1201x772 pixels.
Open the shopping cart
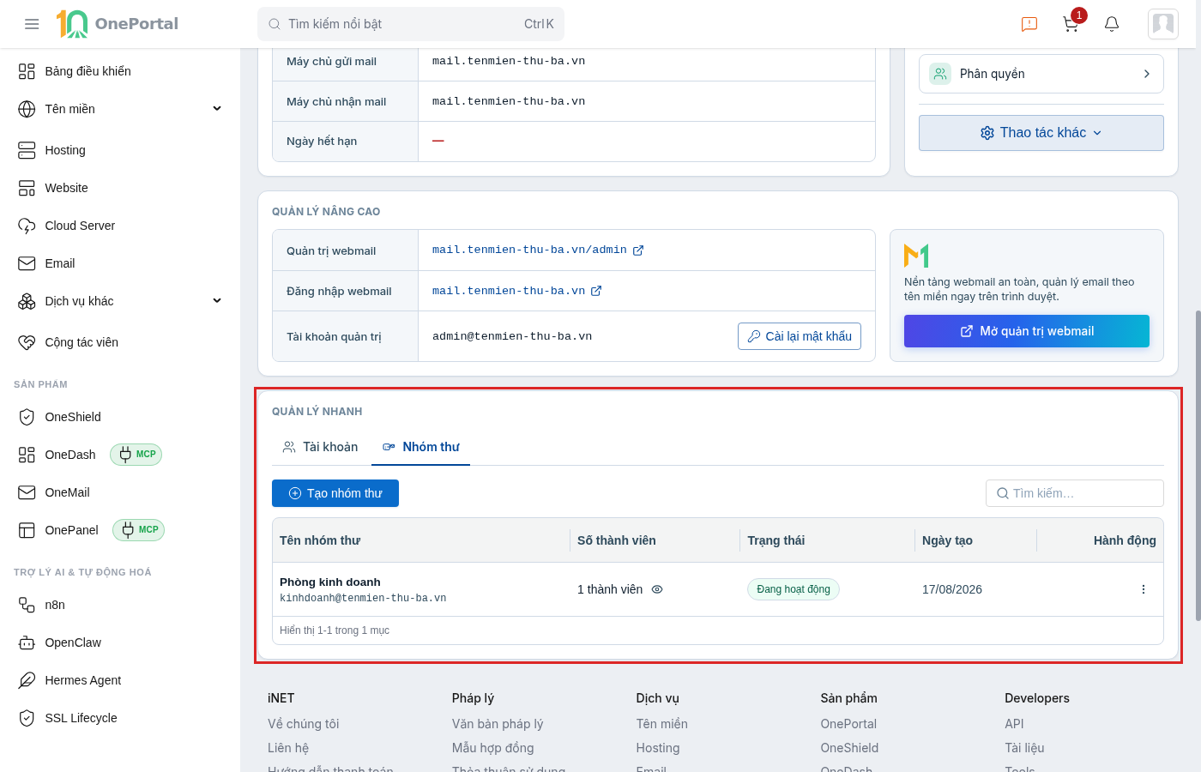tap(1071, 24)
